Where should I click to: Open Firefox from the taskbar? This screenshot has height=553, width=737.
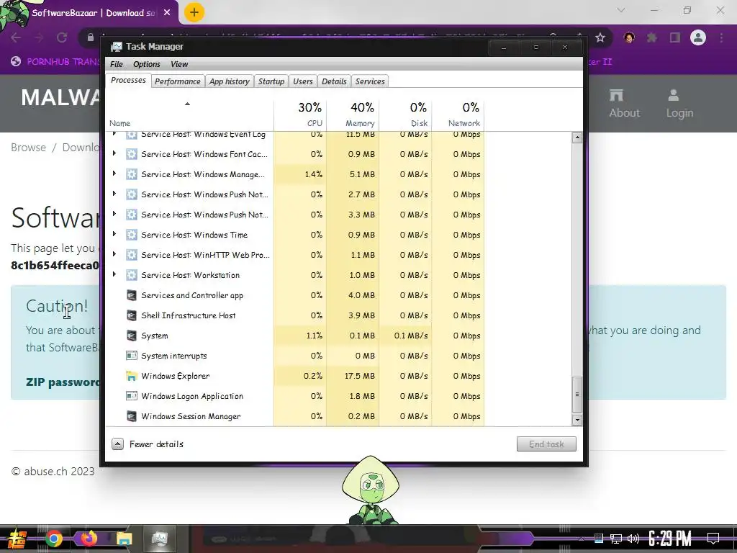click(89, 539)
